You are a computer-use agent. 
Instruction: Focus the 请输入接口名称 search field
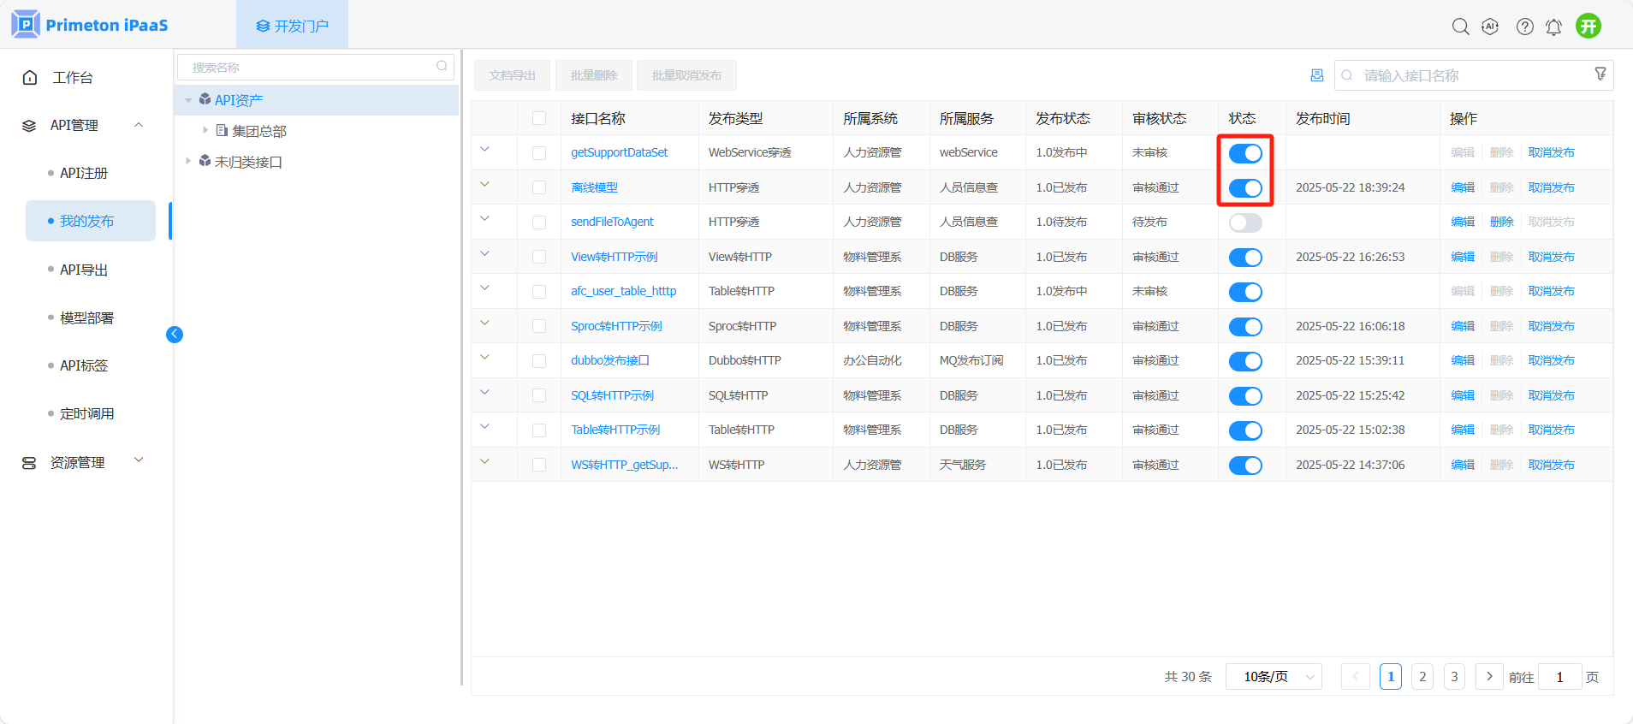[x=1468, y=75]
